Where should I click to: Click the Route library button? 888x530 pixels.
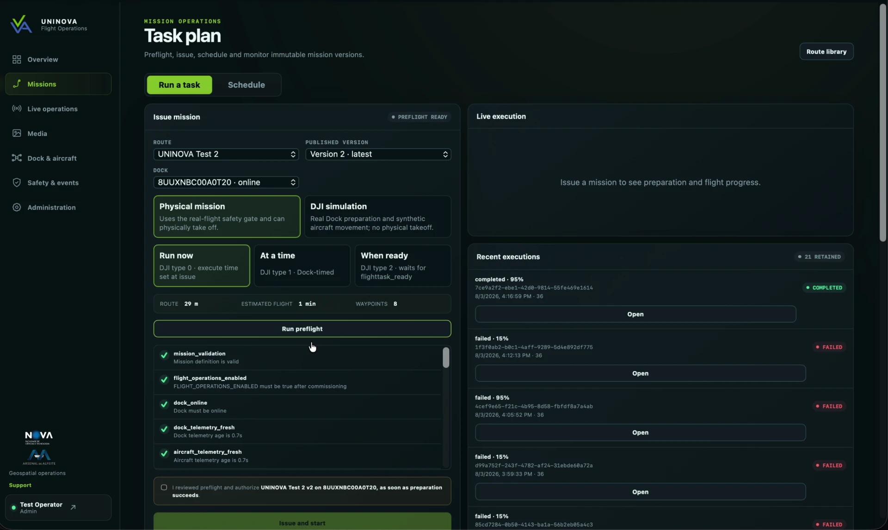(826, 52)
